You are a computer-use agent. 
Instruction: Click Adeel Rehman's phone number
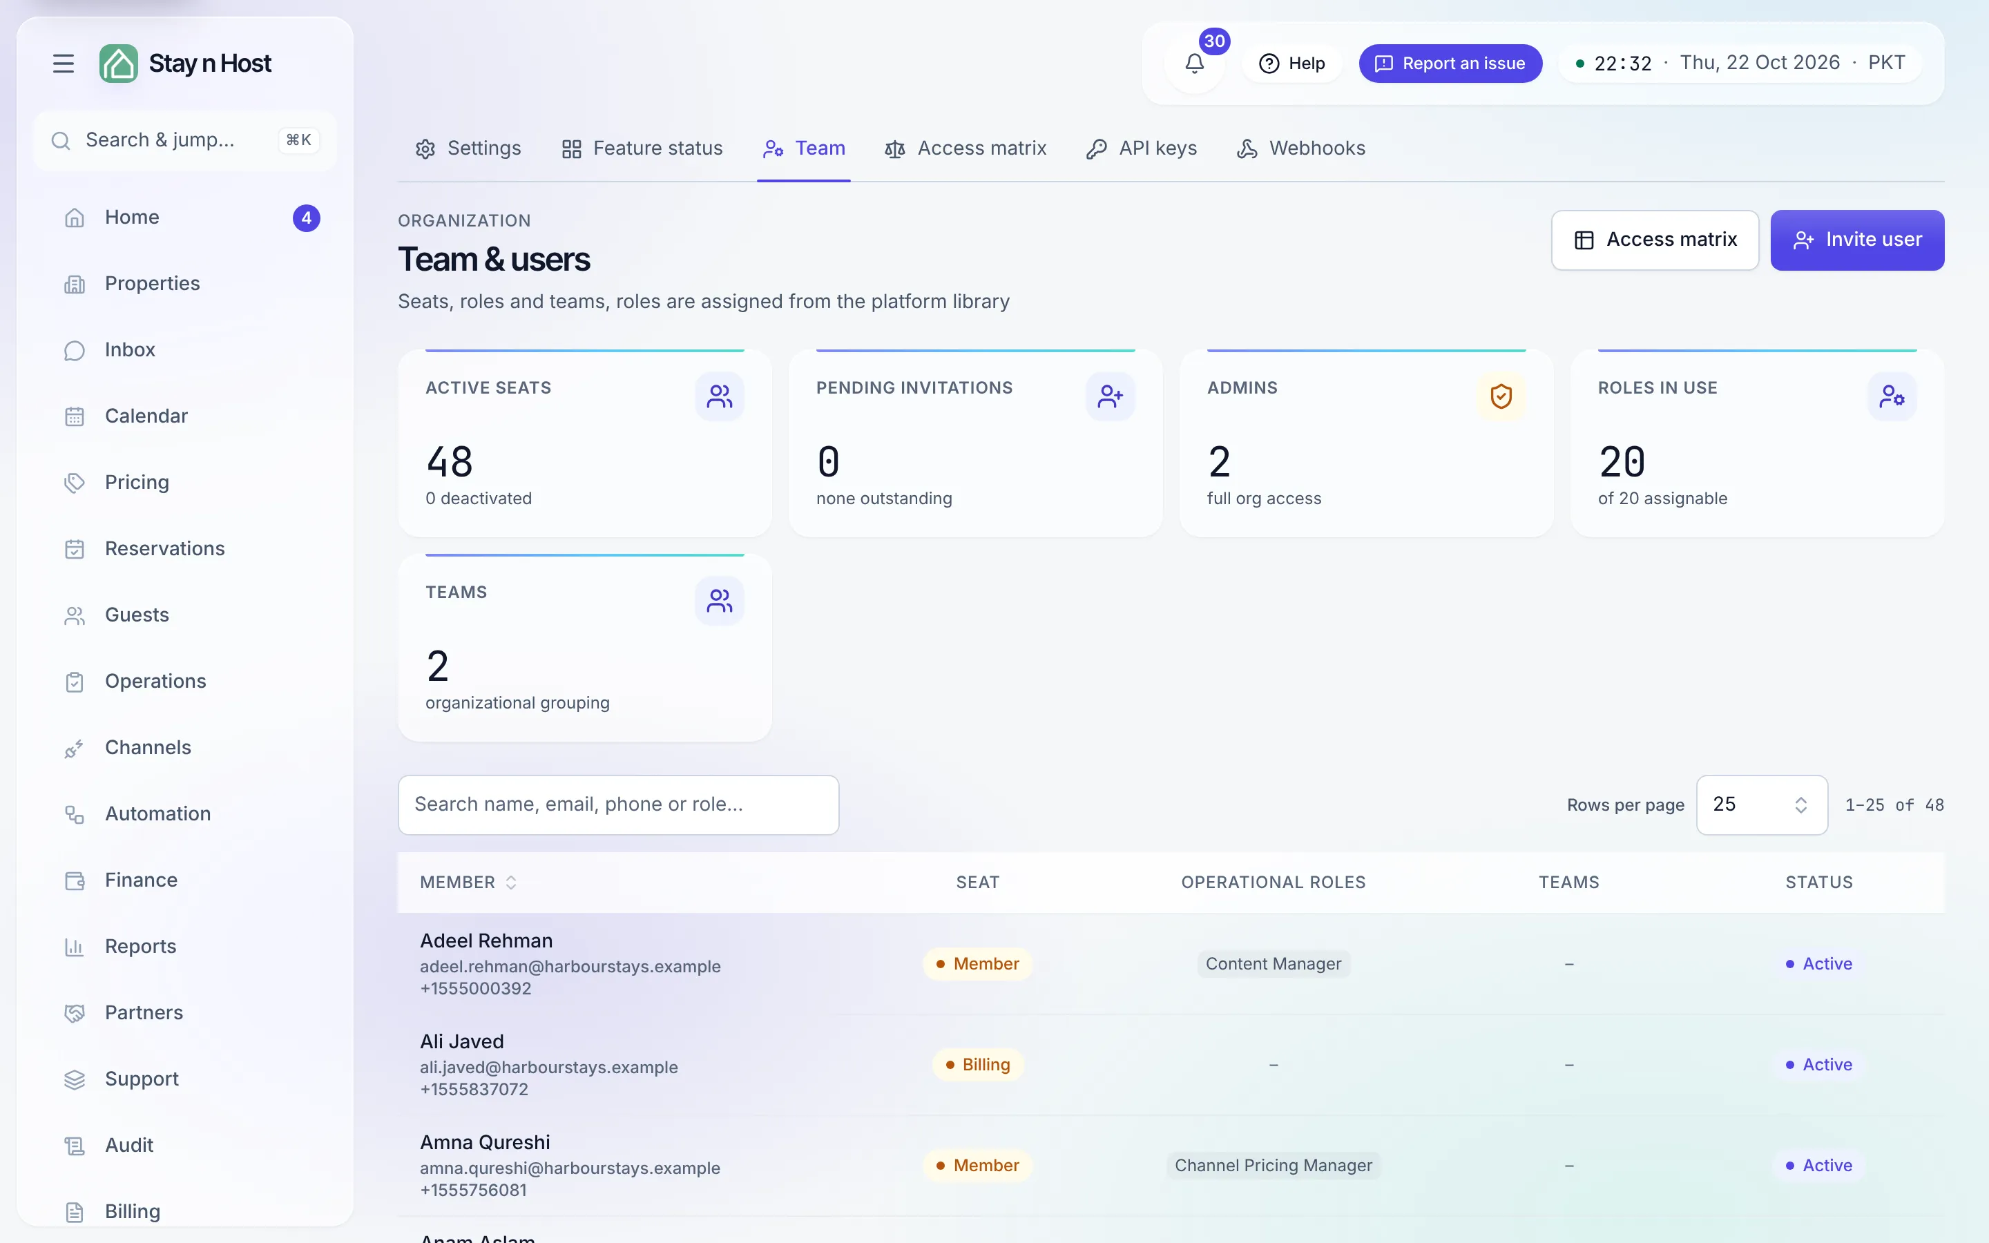pos(476,988)
